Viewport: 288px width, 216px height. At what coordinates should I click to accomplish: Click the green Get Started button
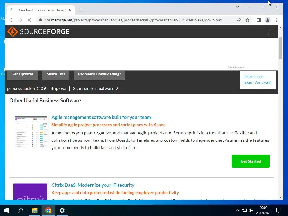pyautogui.click(x=251, y=161)
